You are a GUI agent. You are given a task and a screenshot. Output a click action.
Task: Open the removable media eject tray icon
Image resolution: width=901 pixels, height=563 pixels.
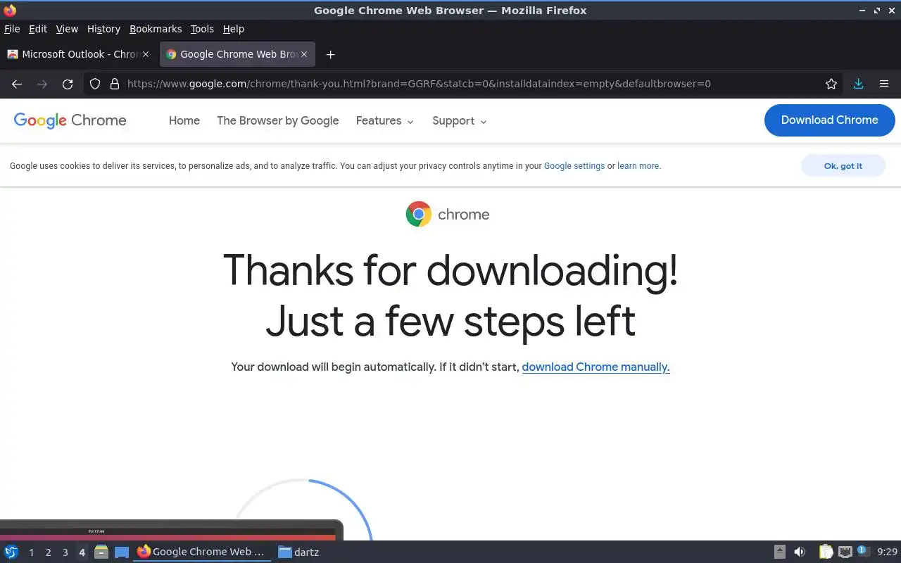click(x=780, y=552)
